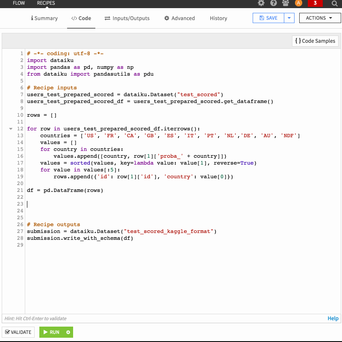
Task: Click the 'country' string key on line 19
Action: (x=178, y=177)
